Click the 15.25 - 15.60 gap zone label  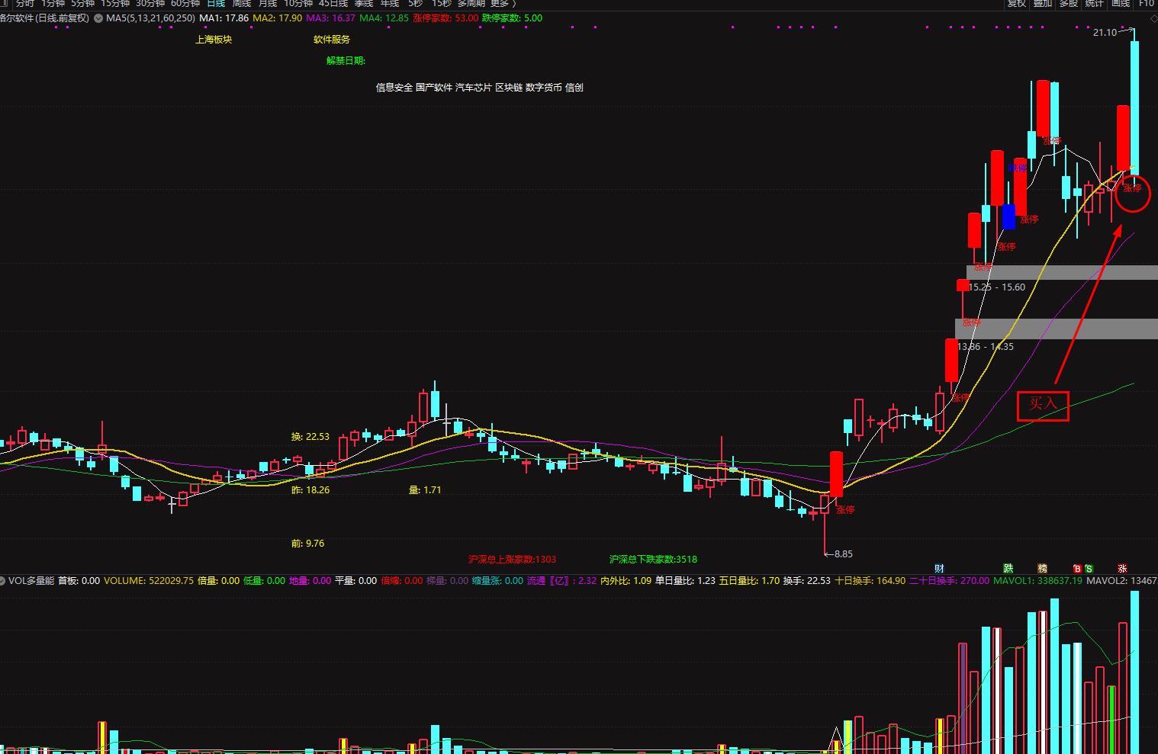pos(998,287)
